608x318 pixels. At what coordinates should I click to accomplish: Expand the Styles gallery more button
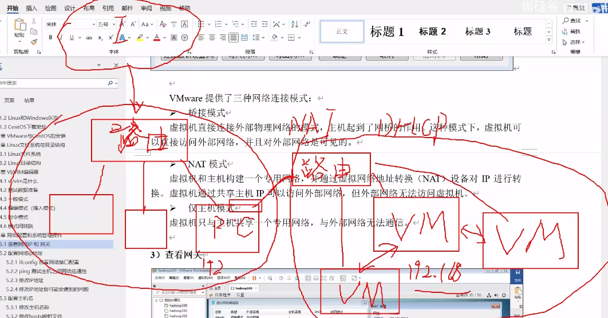[549, 39]
